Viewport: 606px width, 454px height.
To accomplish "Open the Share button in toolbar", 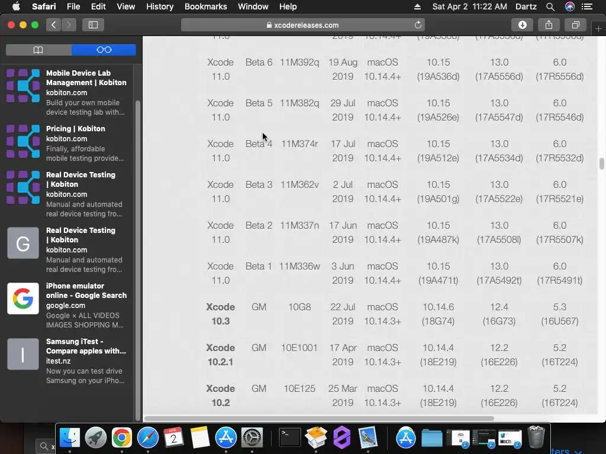I will pyautogui.click(x=549, y=25).
